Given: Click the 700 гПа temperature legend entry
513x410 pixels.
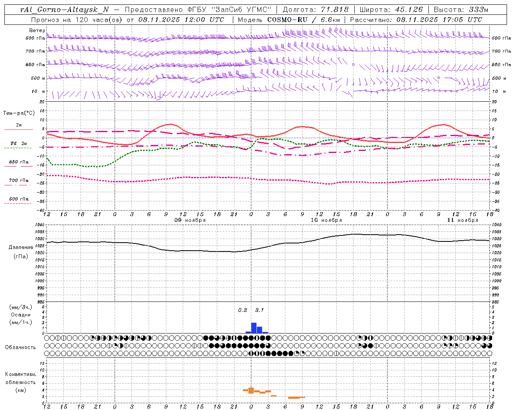Looking at the screenshot, I should [x=19, y=181].
